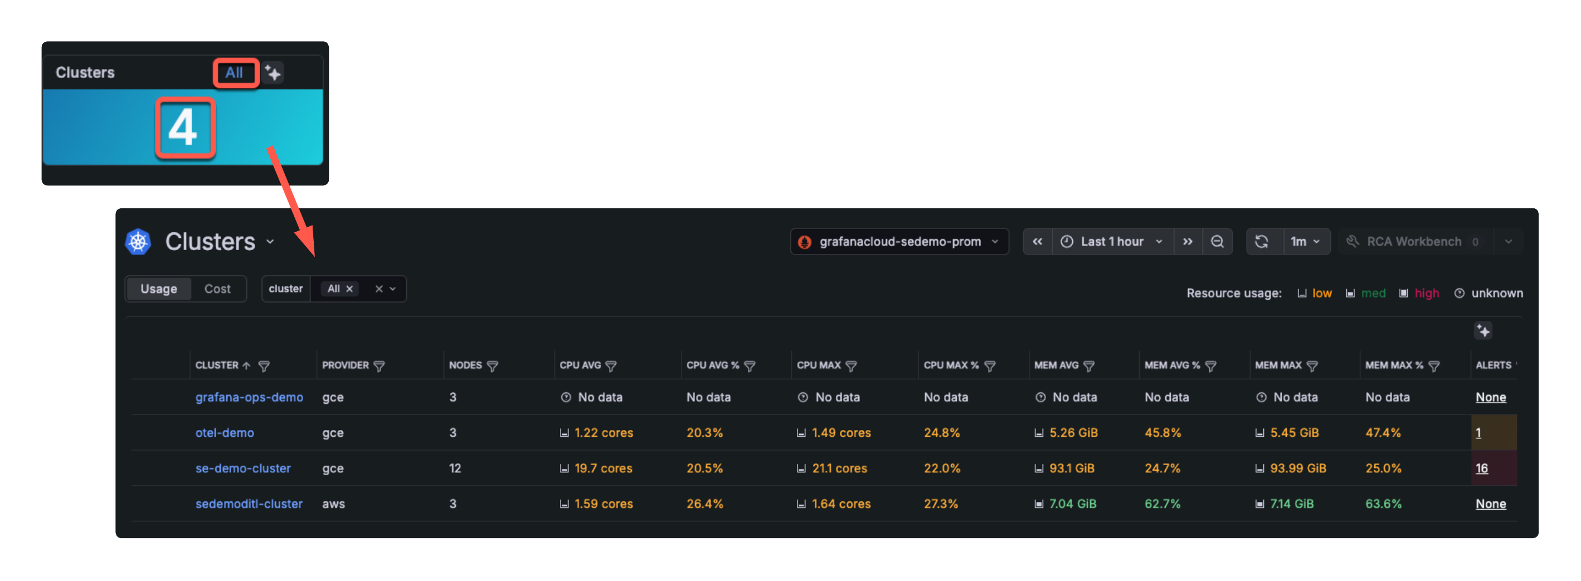Filter the NODES column
The image size is (1581, 581).
pyautogui.click(x=492, y=365)
